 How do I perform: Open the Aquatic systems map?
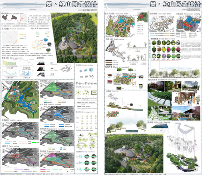(x=57, y=114)
